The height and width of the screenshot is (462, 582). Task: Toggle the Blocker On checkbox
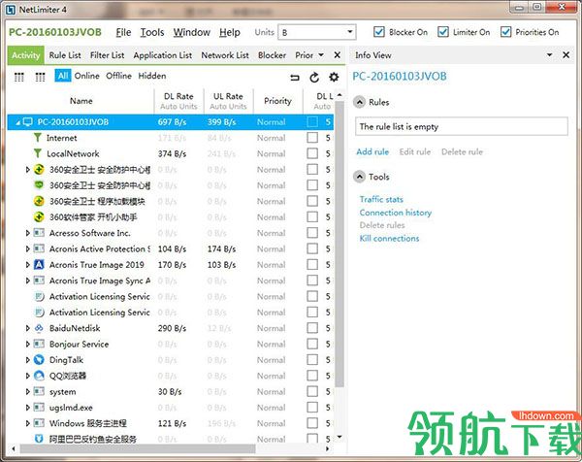pos(379,32)
